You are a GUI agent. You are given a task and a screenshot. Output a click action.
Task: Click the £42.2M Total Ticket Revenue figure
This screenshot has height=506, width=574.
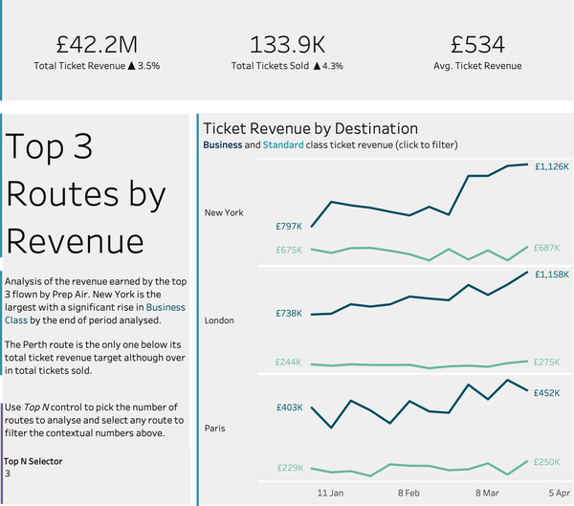click(97, 44)
